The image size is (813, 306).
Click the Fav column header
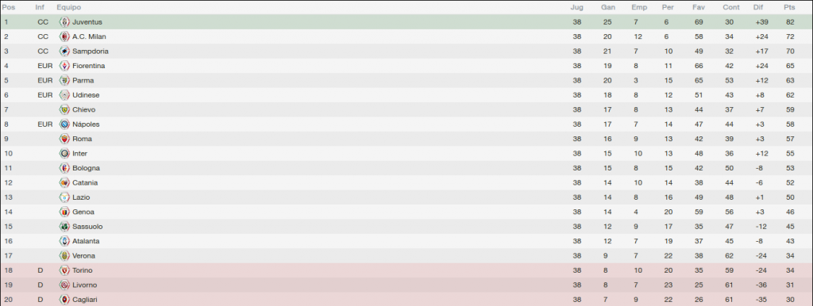tap(699, 8)
